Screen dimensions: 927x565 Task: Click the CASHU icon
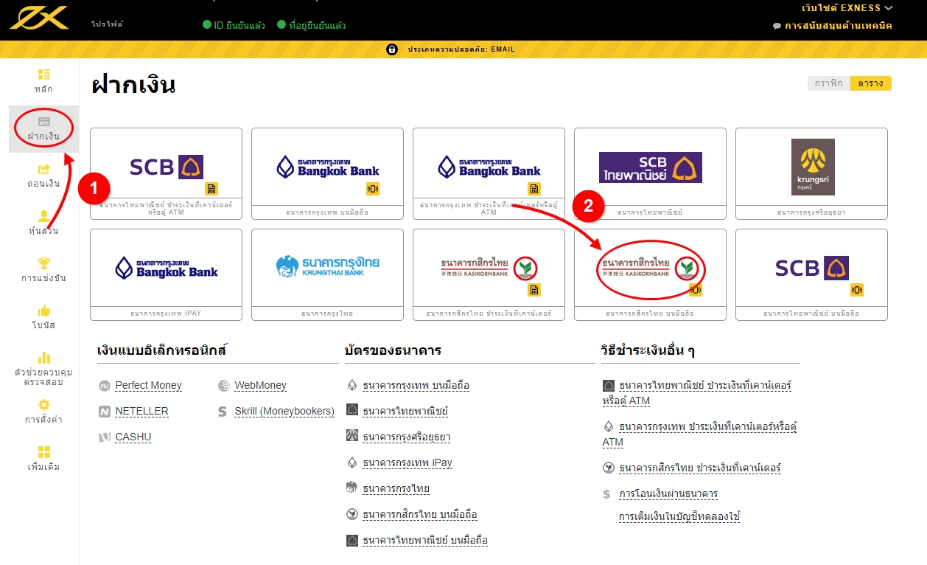tap(104, 437)
